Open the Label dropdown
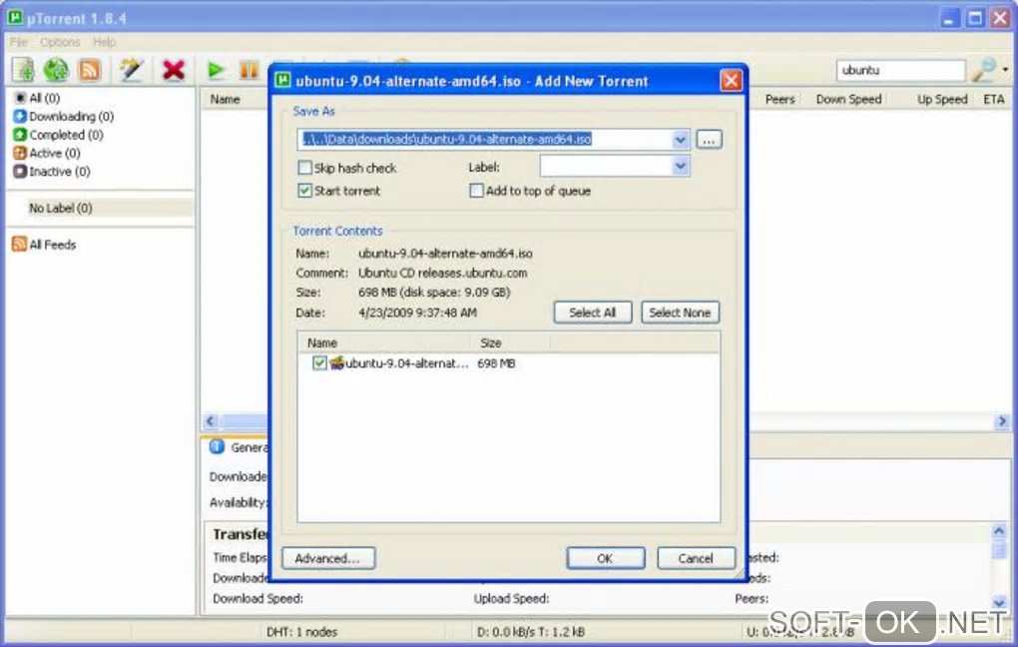The image size is (1018, 647). [x=680, y=167]
